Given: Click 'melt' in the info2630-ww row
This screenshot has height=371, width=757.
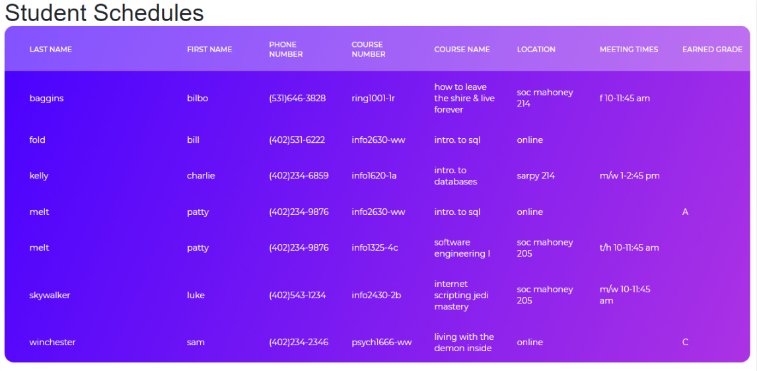Looking at the screenshot, I should 39,212.
